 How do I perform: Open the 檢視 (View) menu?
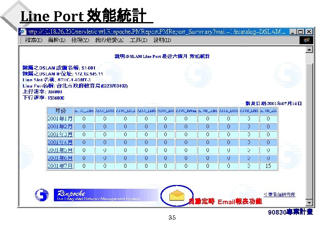click(x=80, y=40)
